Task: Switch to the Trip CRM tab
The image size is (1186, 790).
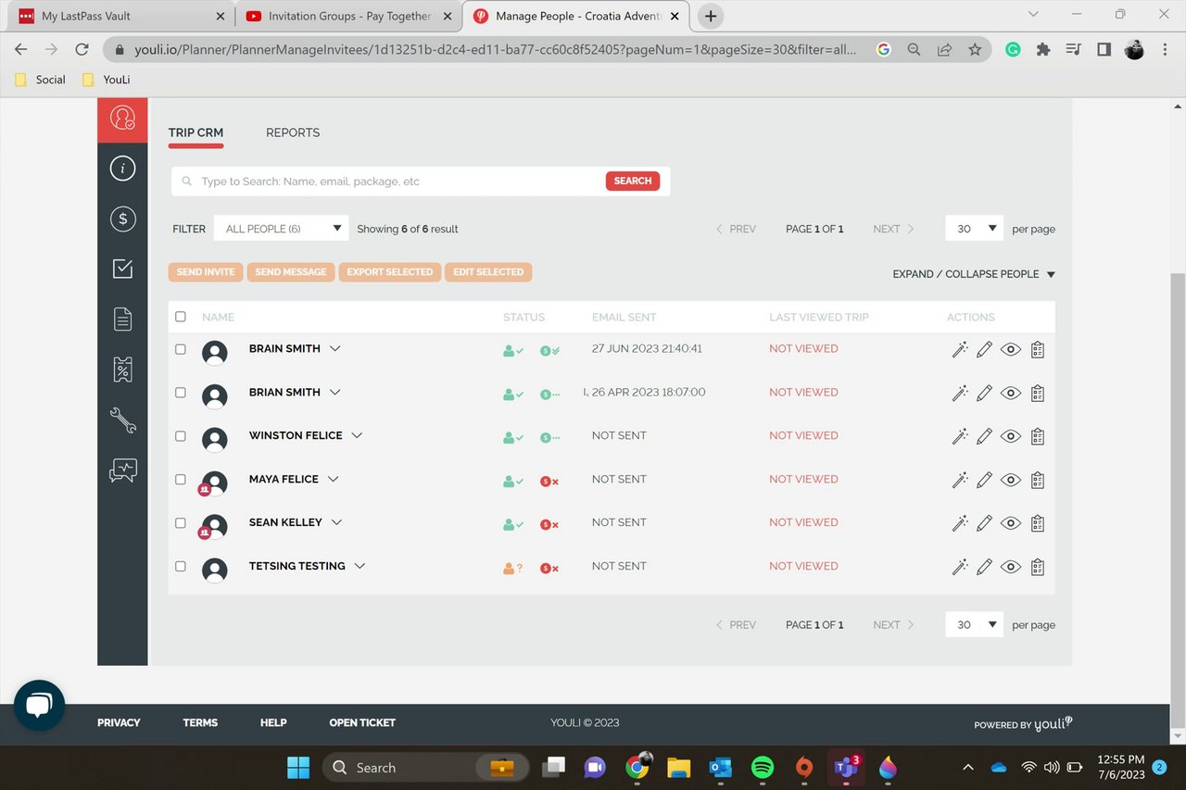Action: [196, 132]
